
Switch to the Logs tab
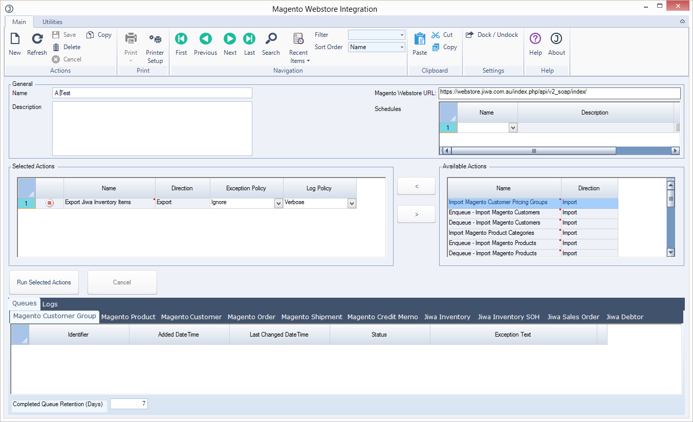click(x=50, y=304)
